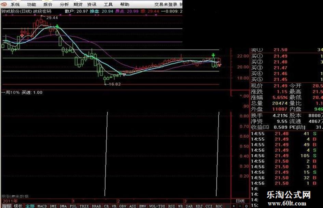Viewport: 323px width, 208px height.
Task: Click the 交易未登录 login status
Action: pyautogui.click(x=165, y=4)
